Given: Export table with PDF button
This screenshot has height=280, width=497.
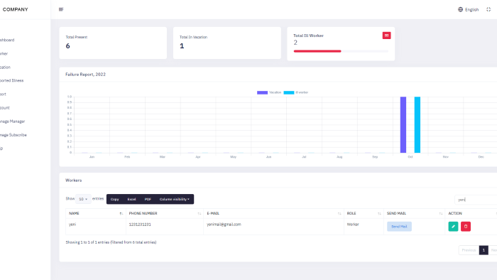Looking at the screenshot, I should click(x=148, y=199).
